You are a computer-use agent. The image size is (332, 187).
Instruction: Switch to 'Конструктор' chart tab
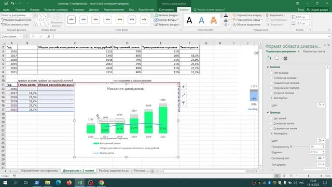pyautogui.click(x=167, y=9)
